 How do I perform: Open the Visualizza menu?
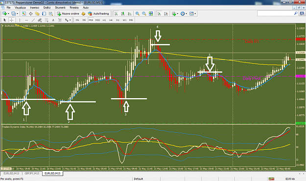[x=20, y=8]
